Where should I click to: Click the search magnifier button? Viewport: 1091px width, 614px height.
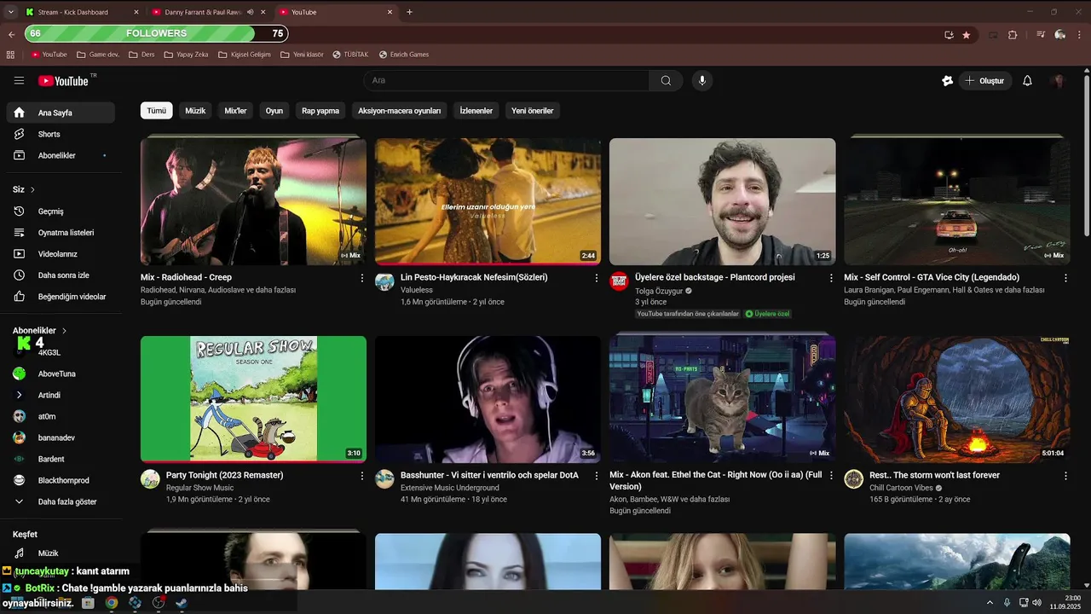(x=666, y=81)
